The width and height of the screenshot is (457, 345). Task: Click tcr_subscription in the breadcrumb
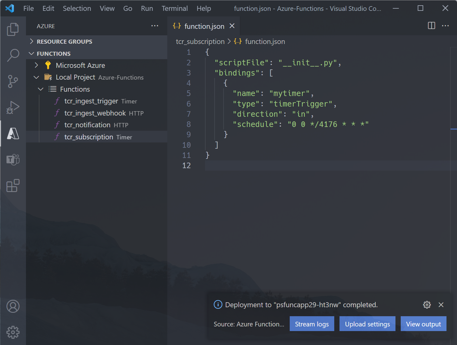[200, 41]
